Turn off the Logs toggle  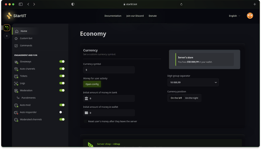coord(62,83)
